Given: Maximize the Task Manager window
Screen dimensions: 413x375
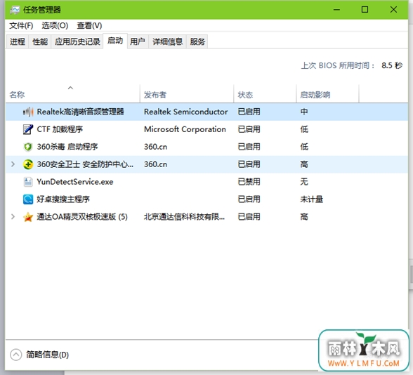Looking at the screenshot, I should coord(365,10).
